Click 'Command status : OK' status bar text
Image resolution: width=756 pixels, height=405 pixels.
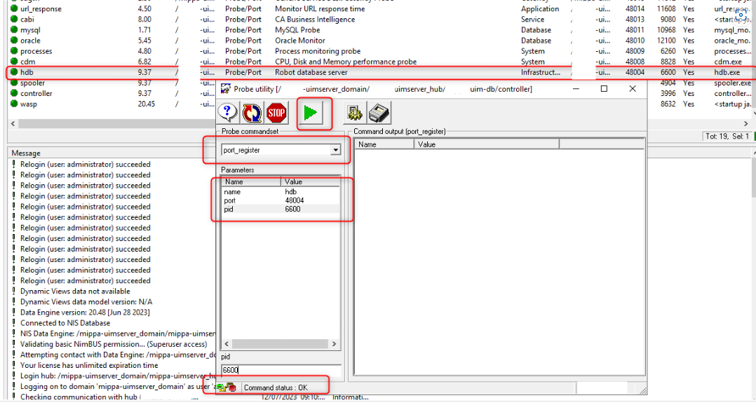(x=276, y=387)
